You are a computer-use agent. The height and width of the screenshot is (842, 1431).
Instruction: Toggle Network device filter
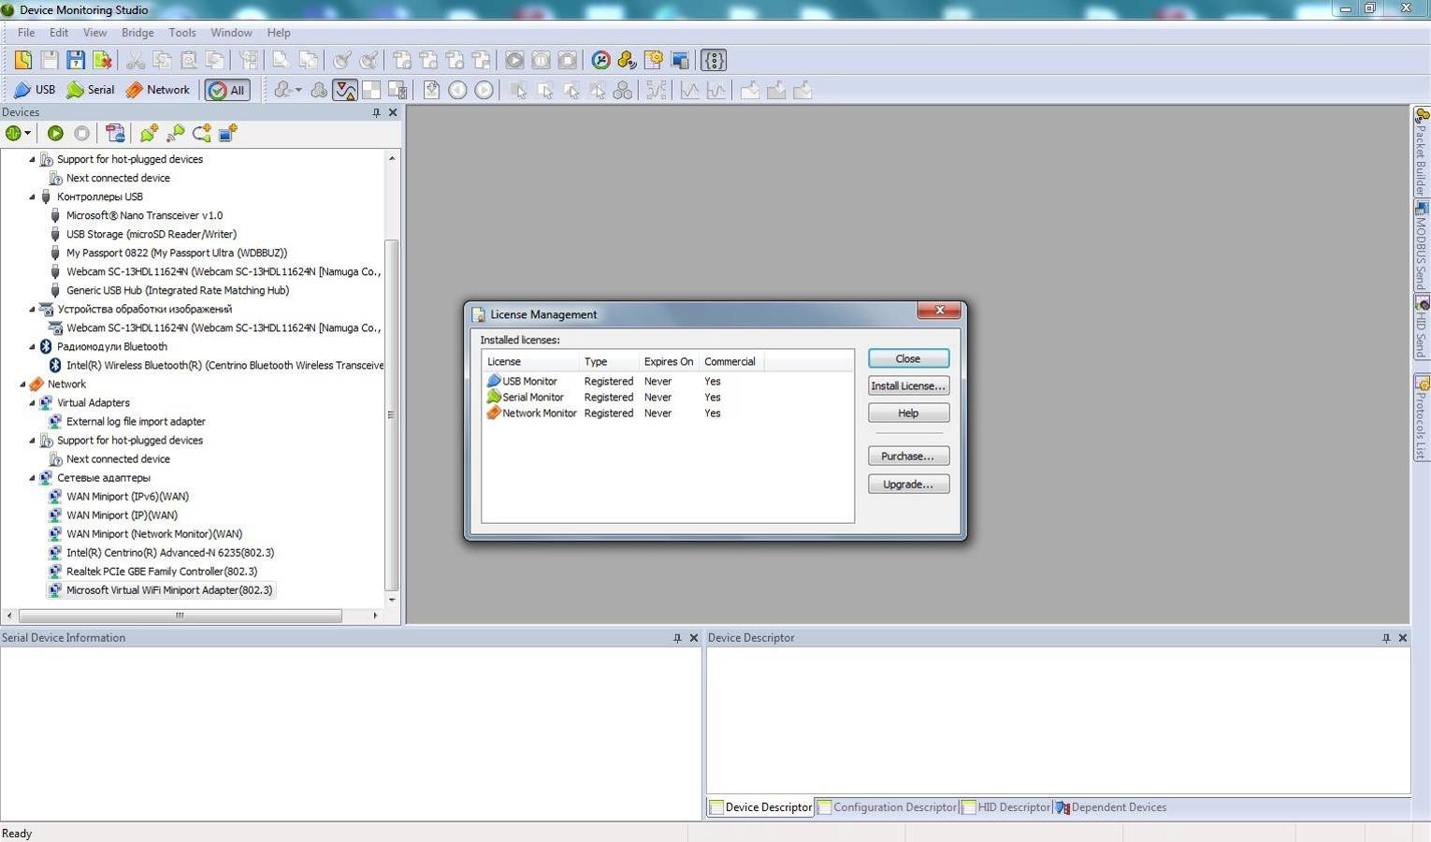pyautogui.click(x=158, y=90)
